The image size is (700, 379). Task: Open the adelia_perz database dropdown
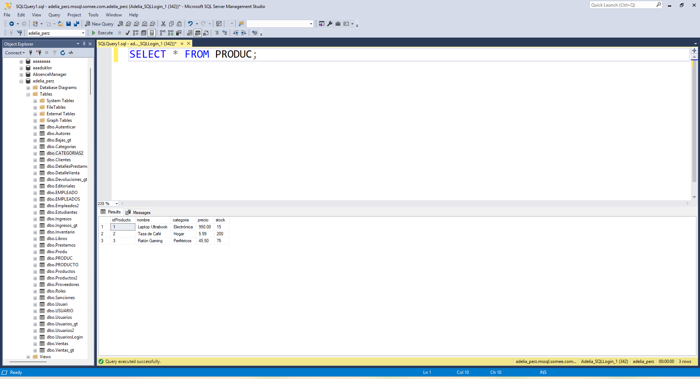pos(83,33)
